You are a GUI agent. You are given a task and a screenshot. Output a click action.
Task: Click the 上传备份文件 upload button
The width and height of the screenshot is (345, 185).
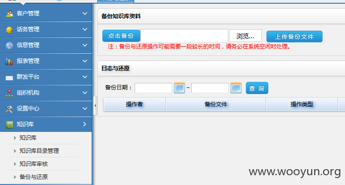click(295, 37)
